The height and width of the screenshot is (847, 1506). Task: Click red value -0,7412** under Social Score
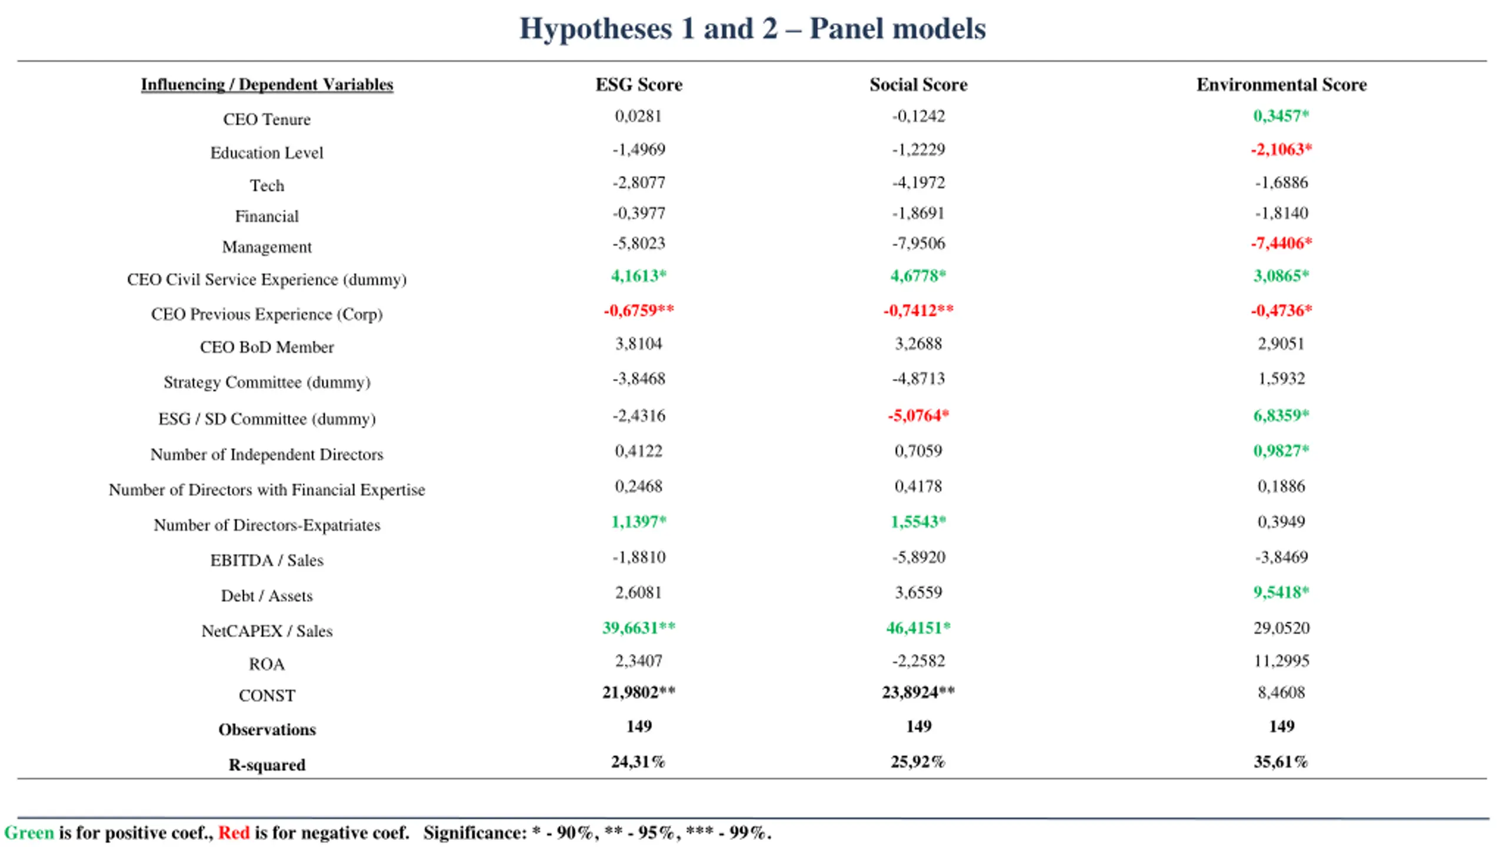coord(918,310)
